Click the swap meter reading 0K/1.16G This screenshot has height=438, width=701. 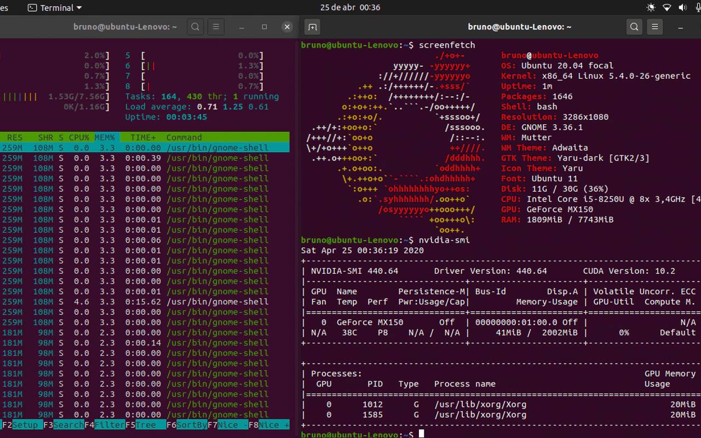tap(55, 107)
